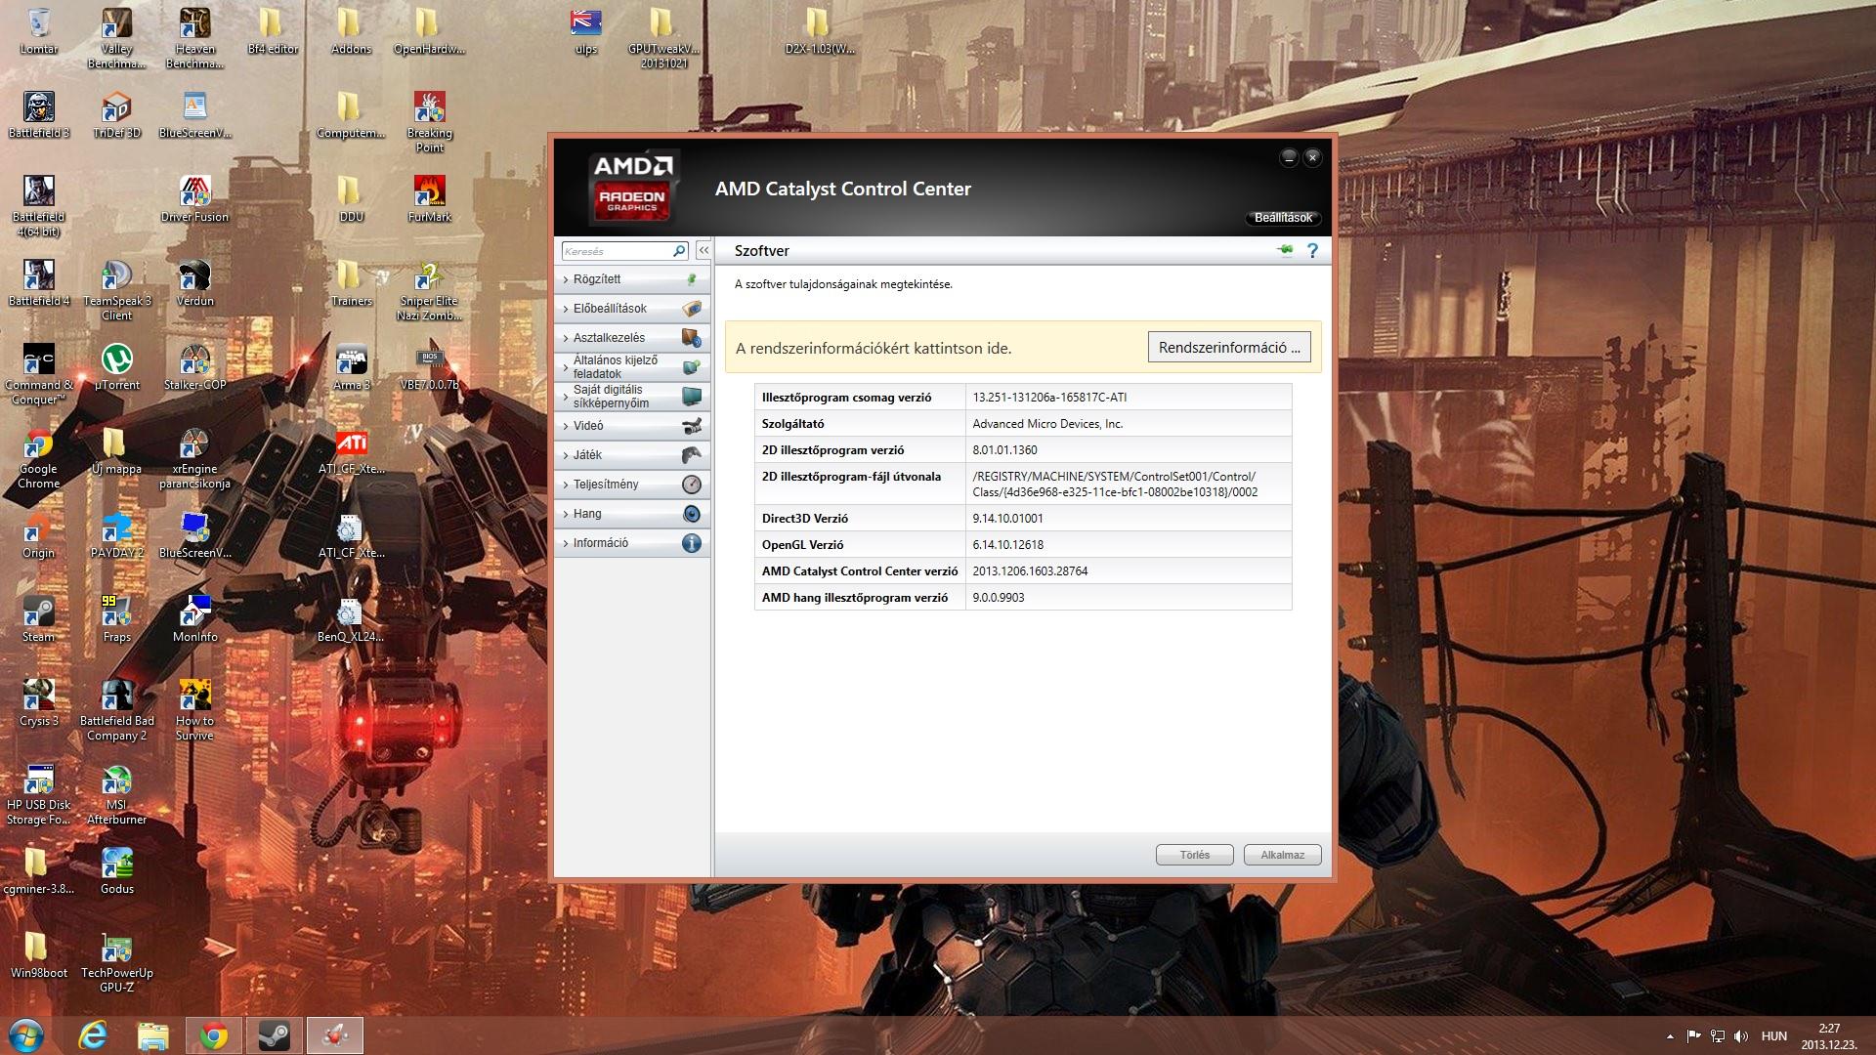Select the 2D illesztőprogram verzió value 8.01.01.1360
The image size is (1876, 1055).
tap(1004, 450)
